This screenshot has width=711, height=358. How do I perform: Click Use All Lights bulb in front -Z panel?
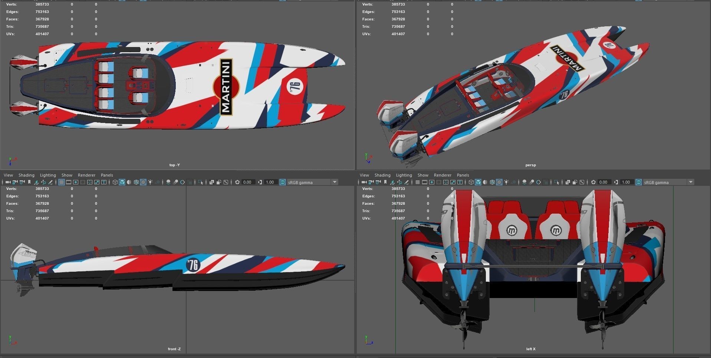[150, 182]
